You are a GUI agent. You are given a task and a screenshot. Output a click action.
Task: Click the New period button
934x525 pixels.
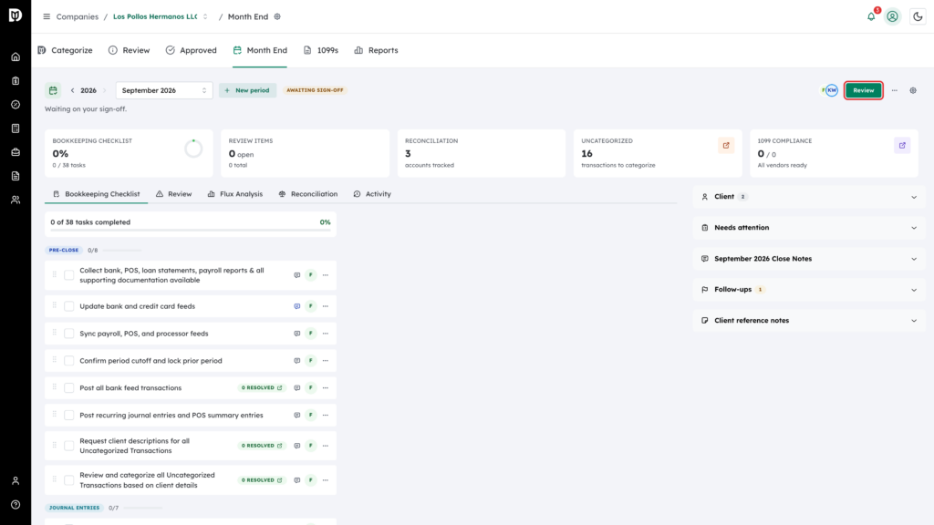click(x=247, y=90)
